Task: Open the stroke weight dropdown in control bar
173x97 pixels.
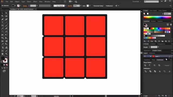Action: [x=37, y=6]
